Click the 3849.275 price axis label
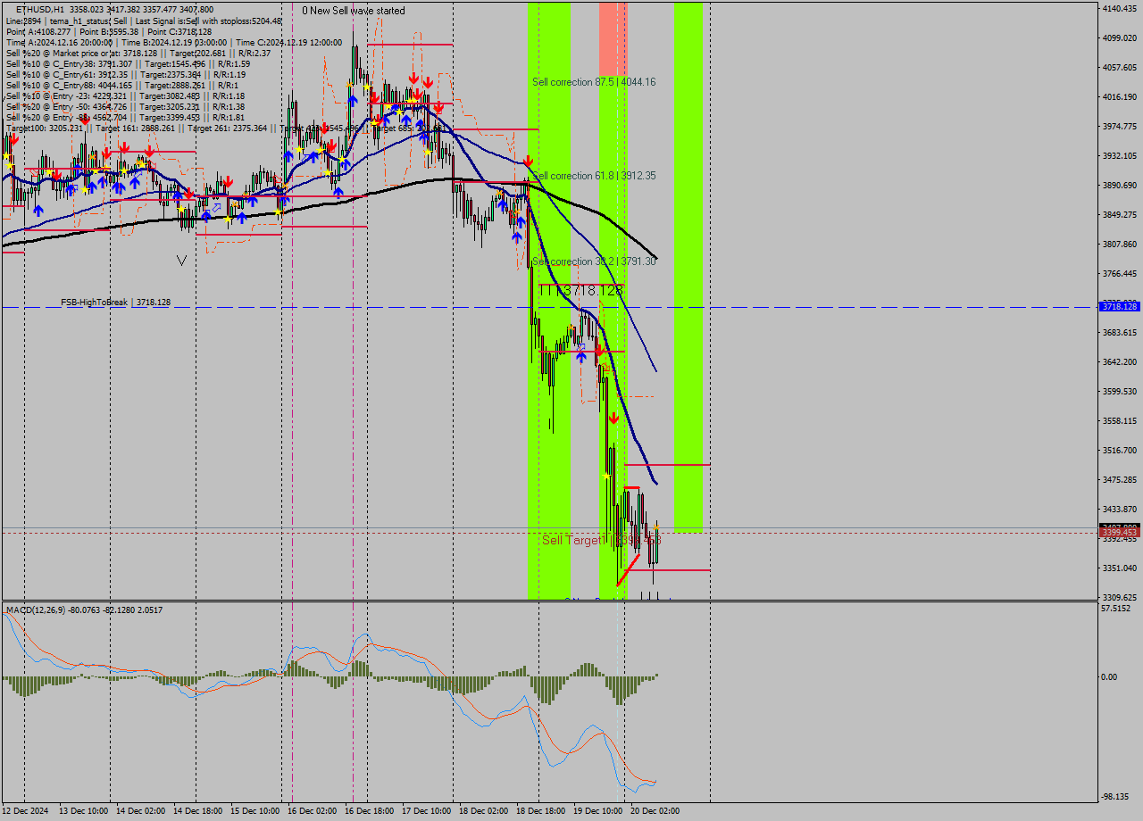Screen dimensions: 1143x821 coord(1119,214)
